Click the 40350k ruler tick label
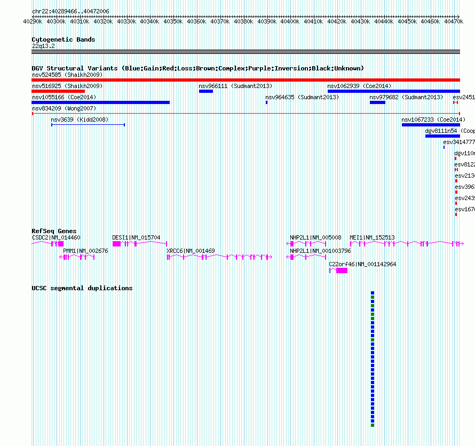The height and width of the screenshot is (446, 475). [173, 21]
